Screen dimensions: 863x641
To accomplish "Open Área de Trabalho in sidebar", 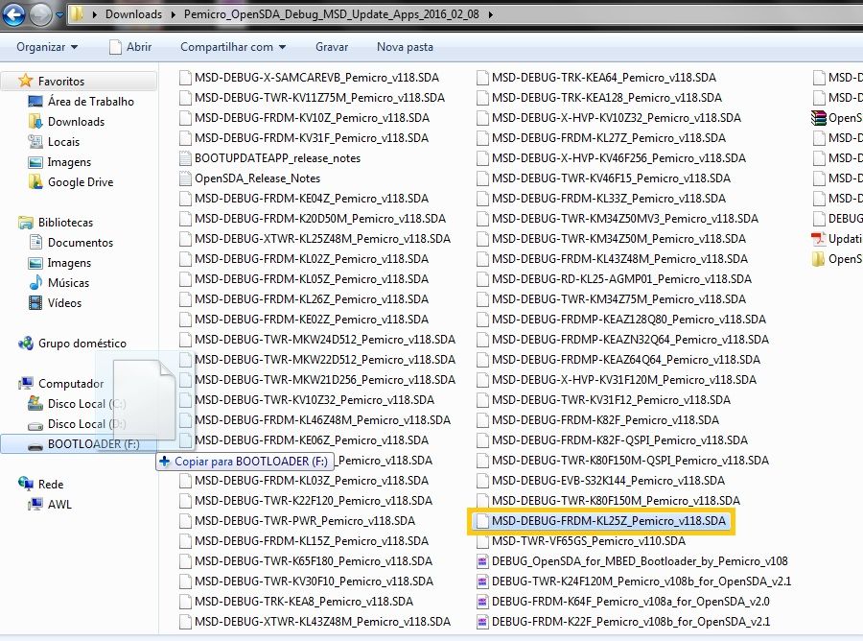I will pos(91,102).
